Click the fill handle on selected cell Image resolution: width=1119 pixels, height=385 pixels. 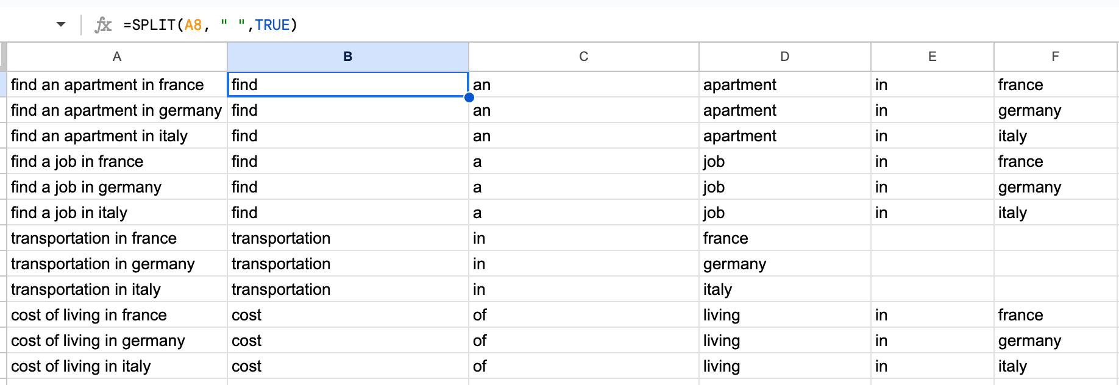[x=468, y=97]
